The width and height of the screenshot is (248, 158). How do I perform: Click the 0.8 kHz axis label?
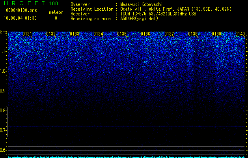coord(3,111)
